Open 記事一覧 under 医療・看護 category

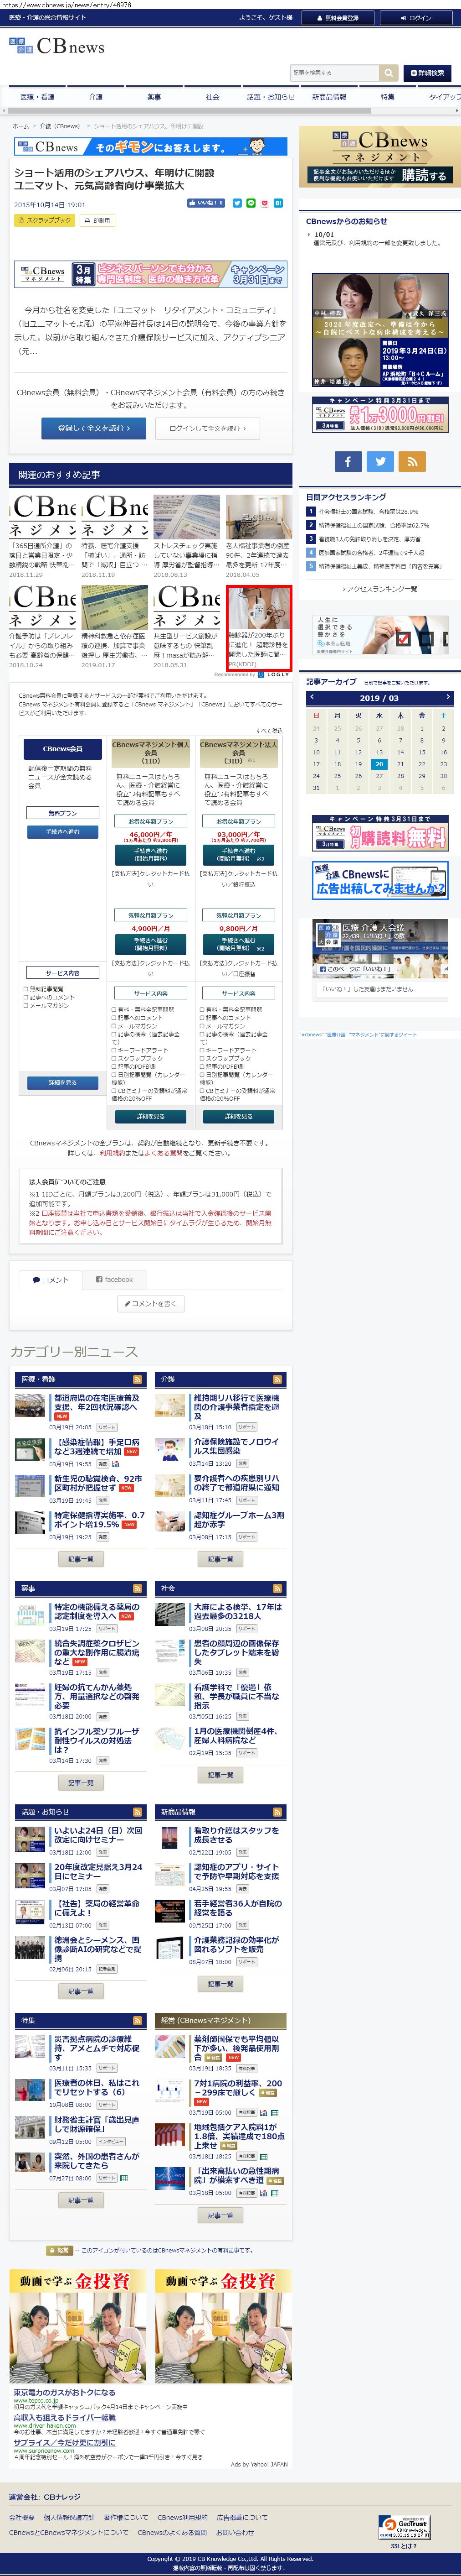(x=80, y=1559)
